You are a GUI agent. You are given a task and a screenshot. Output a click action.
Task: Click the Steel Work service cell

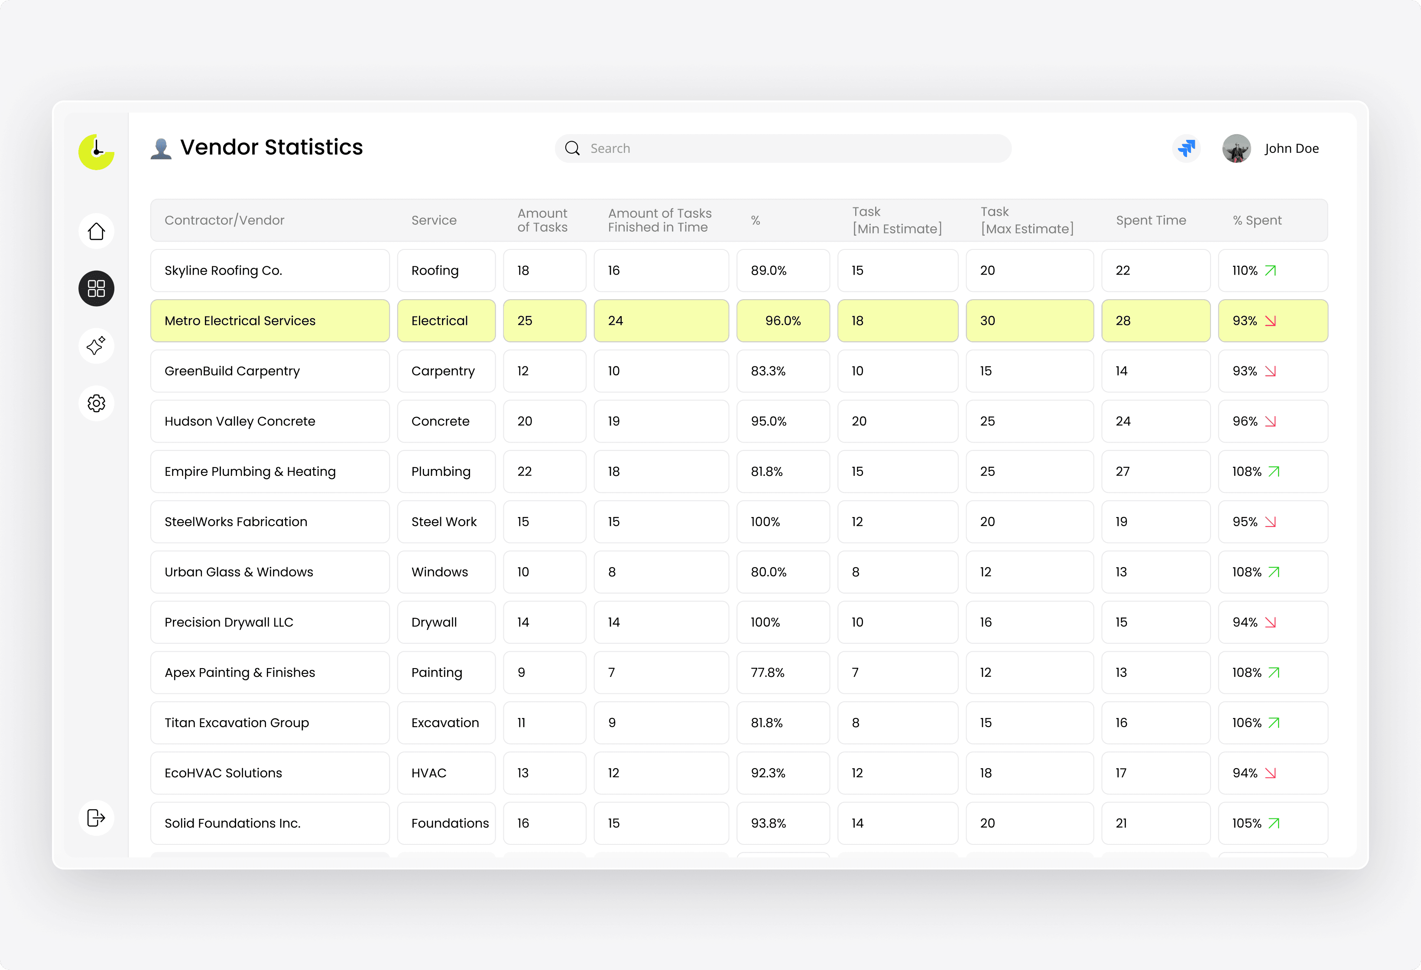pyautogui.click(x=446, y=522)
